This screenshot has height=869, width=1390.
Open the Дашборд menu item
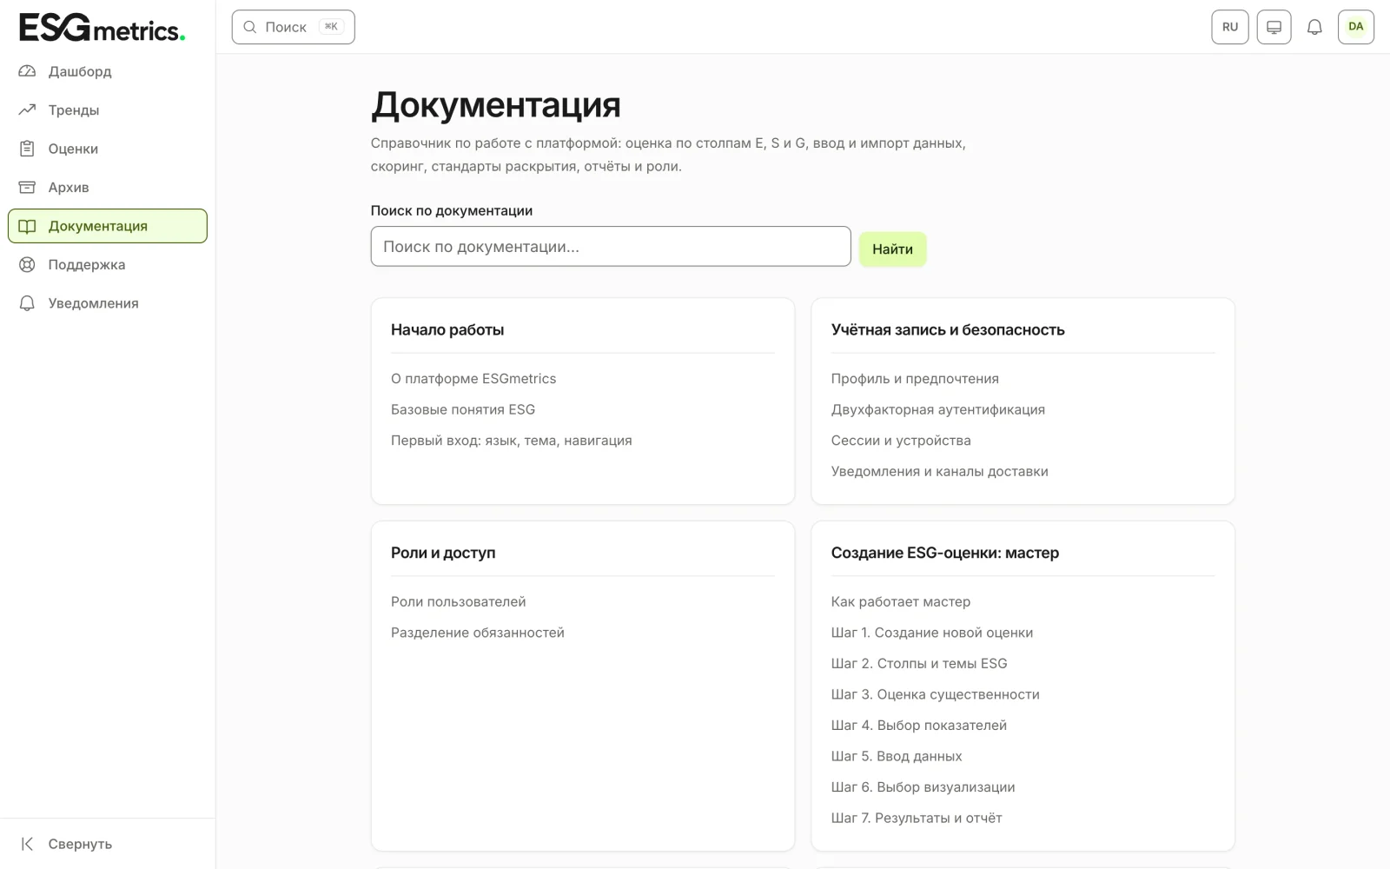pos(108,71)
